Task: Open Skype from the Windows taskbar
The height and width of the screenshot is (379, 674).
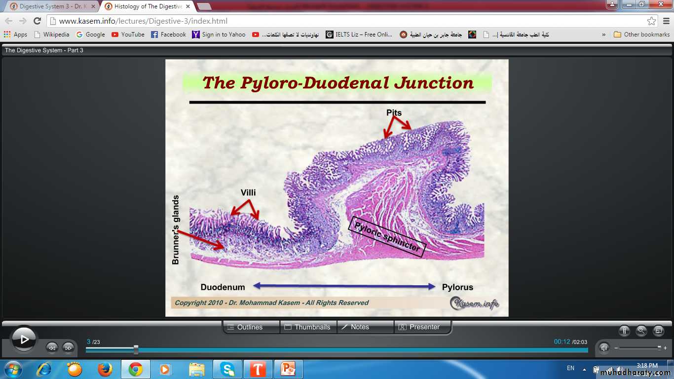Action: pyautogui.click(x=227, y=369)
